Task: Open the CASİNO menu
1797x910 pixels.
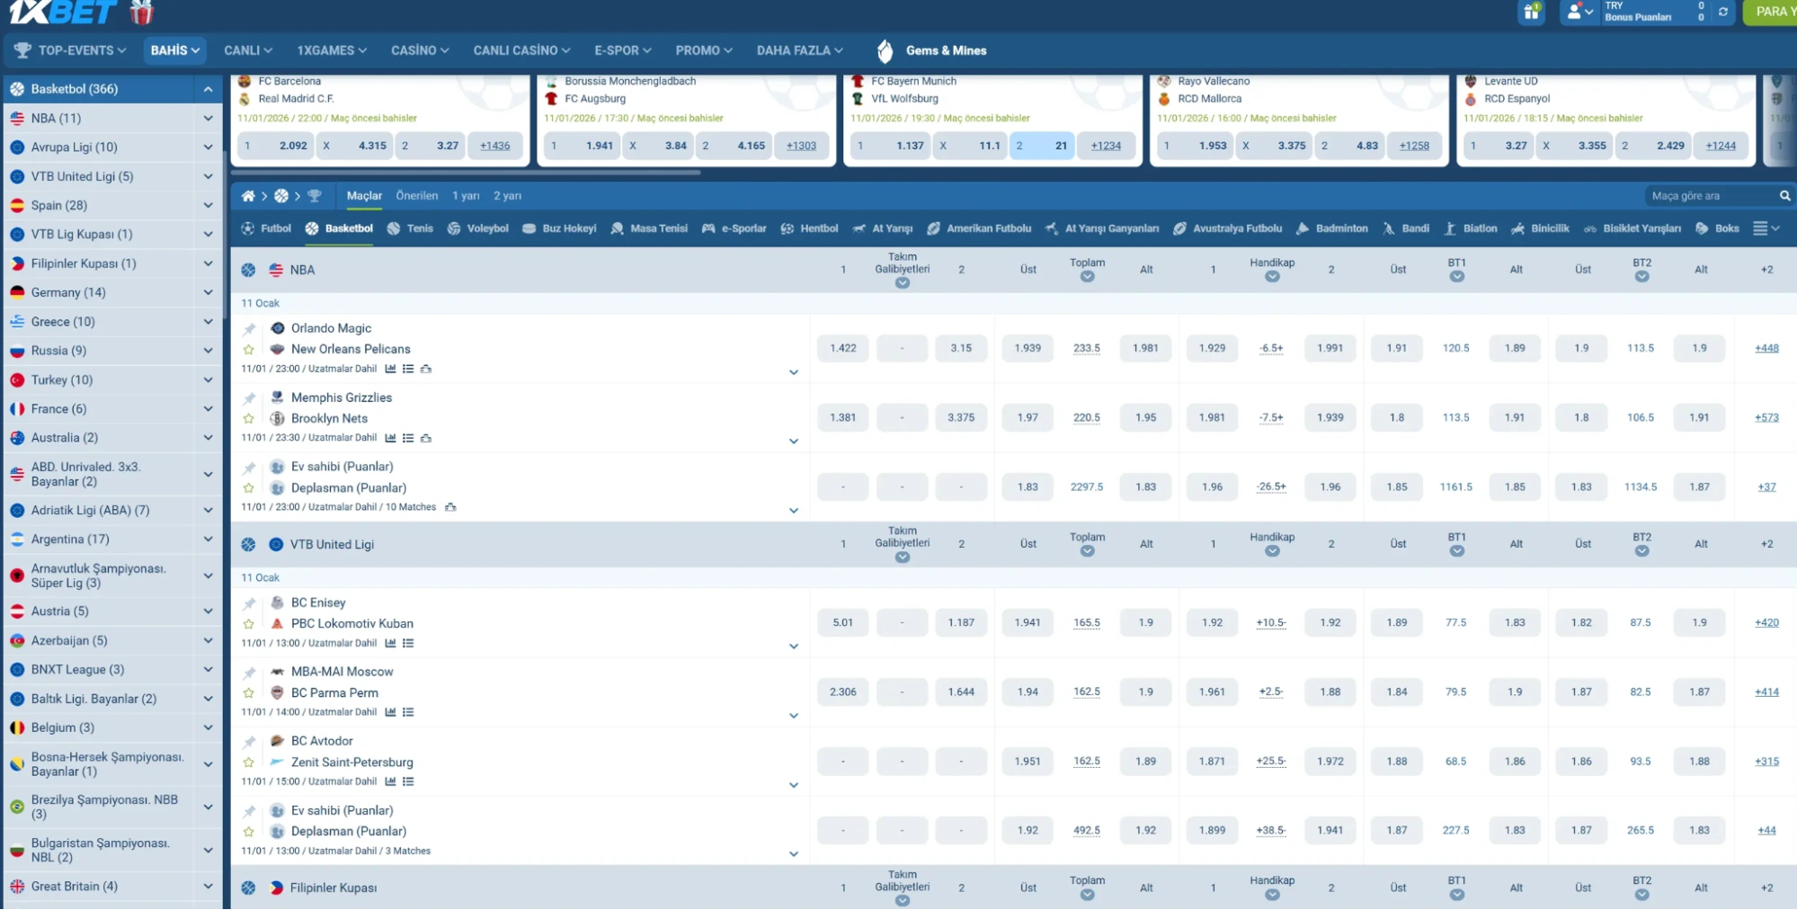Action: [x=419, y=50]
